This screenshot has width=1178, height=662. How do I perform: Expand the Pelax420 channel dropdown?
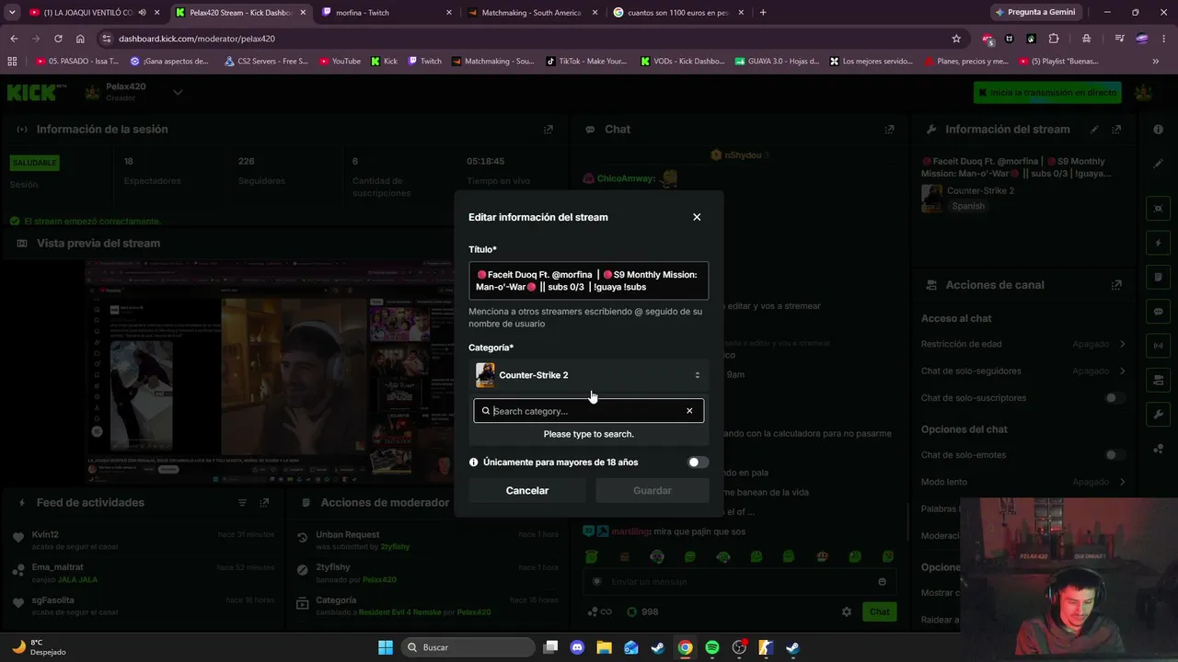point(178,92)
